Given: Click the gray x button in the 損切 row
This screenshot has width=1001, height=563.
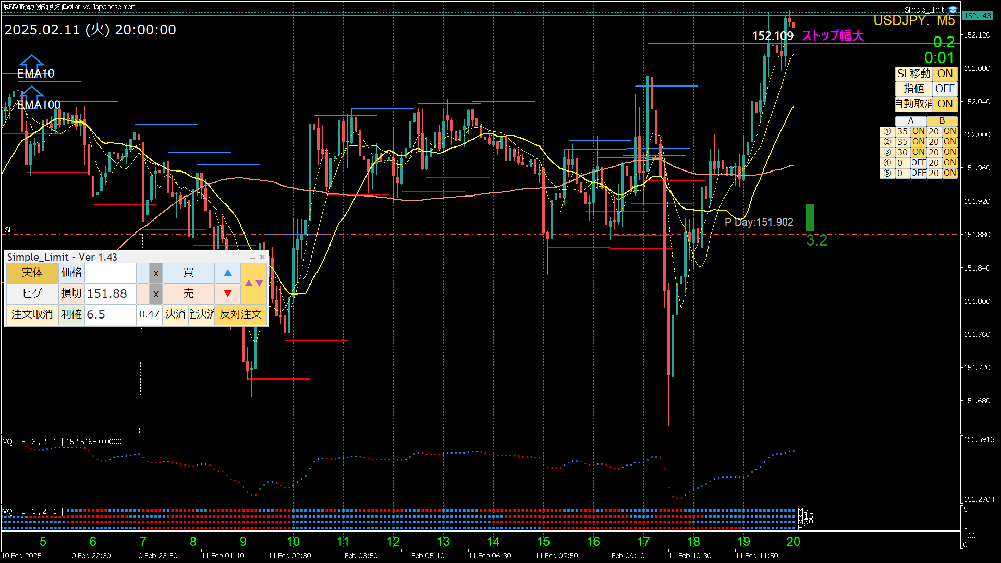Looking at the screenshot, I should pyautogui.click(x=156, y=293).
